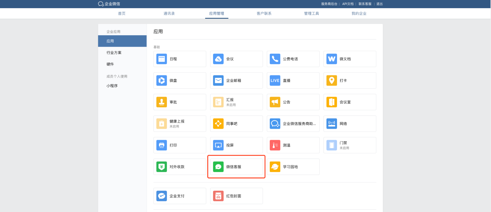The image size is (491, 212).
Task: Open the 门禁 access control icon
Action: [332, 145]
